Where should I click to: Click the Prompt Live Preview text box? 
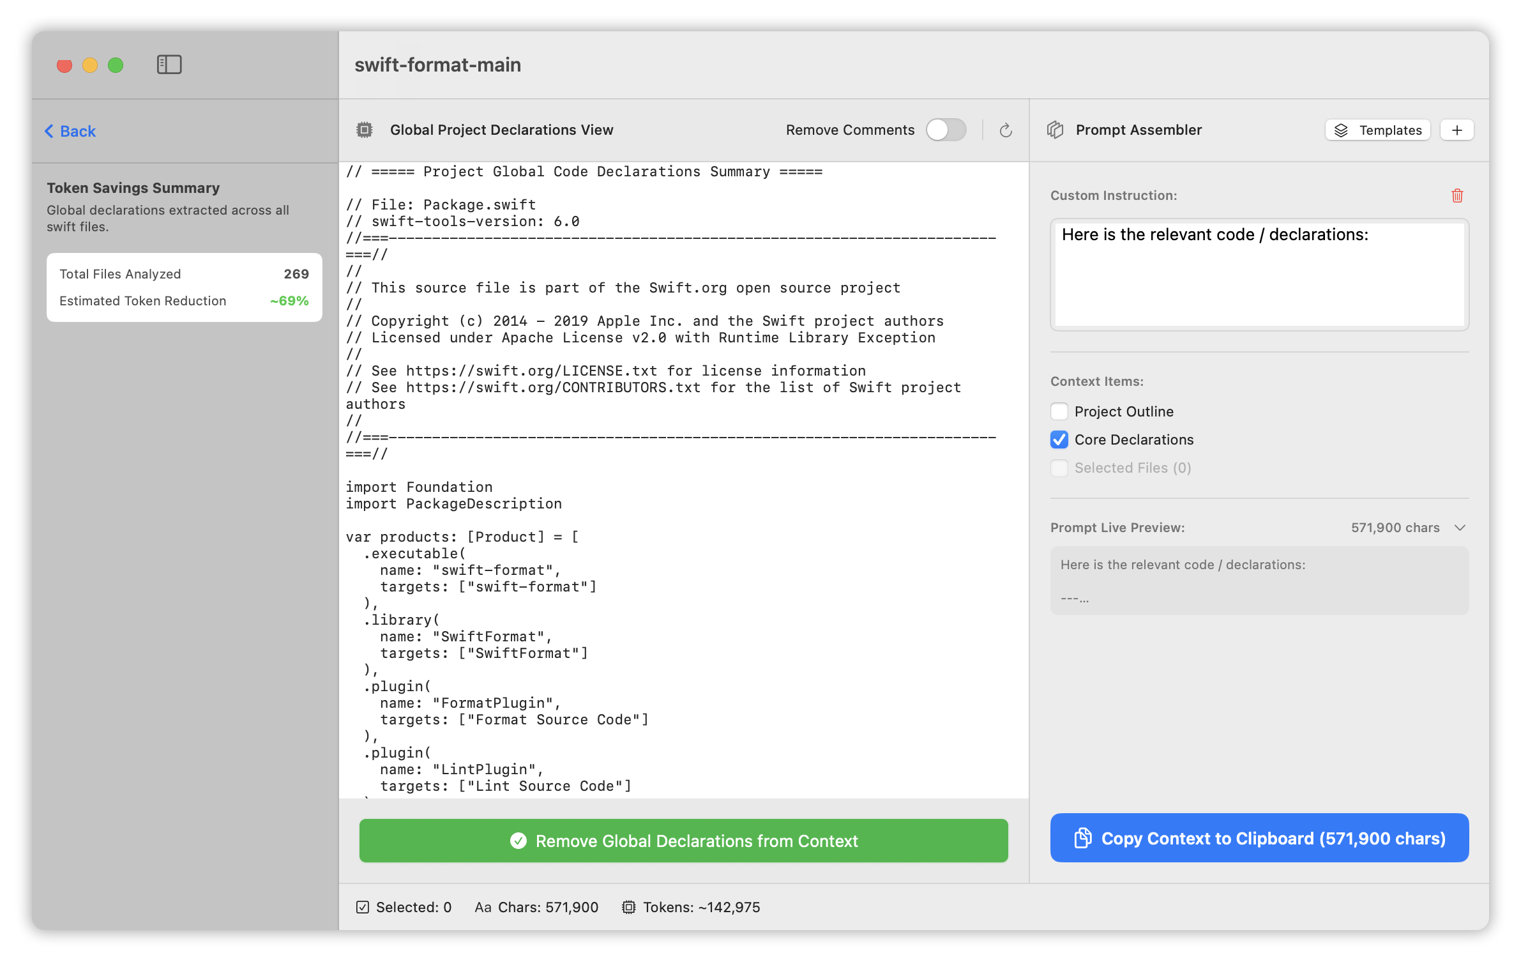tap(1259, 581)
